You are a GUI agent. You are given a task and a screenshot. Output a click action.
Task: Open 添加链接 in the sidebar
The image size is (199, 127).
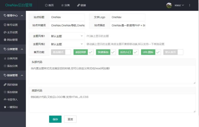point(13,92)
